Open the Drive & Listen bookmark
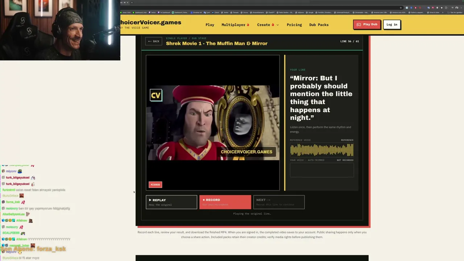 click(x=433, y=12)
